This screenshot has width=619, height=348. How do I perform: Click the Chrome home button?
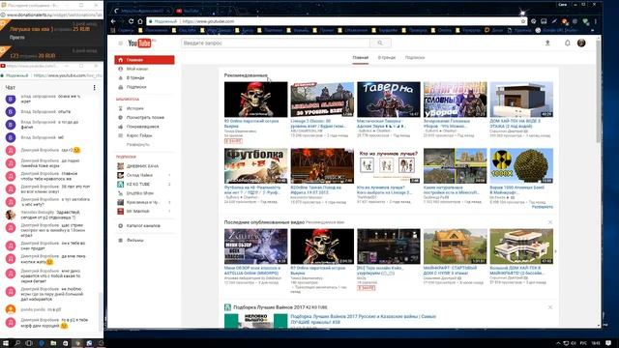139,21
